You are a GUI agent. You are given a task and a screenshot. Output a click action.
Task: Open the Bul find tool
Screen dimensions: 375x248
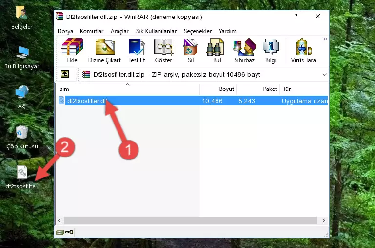pos(217,51)
